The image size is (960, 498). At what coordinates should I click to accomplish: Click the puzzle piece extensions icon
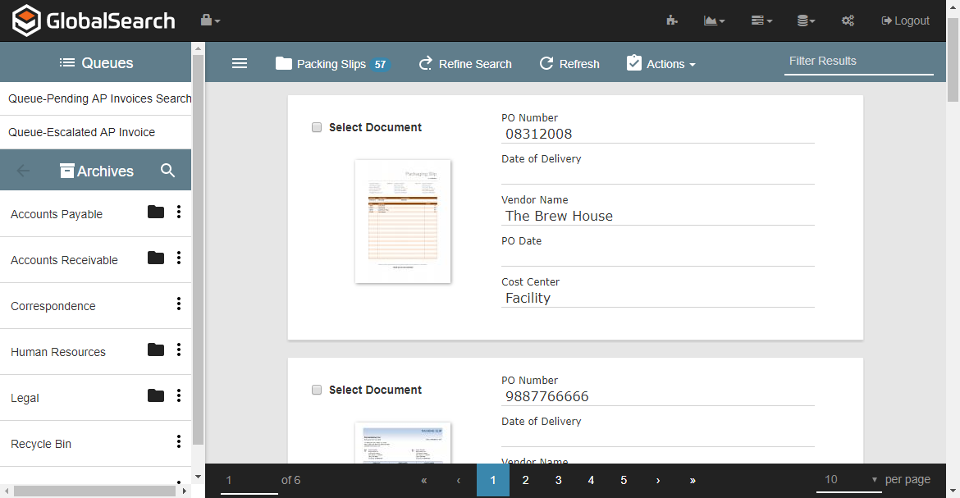pos(671,21)
